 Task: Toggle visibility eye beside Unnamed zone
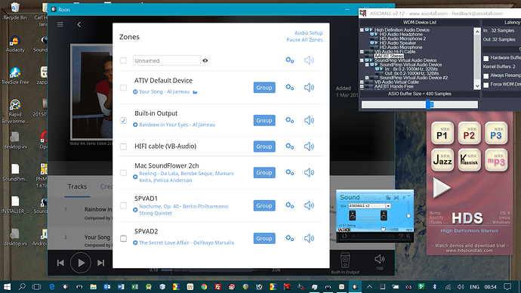coord(205,60)
